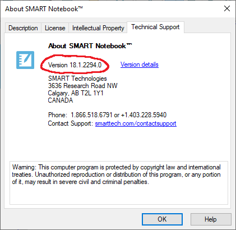Image resolution: width=236 pixels, height=230 pixels.
Task: Click the CANADA address line
Action: 61,100
